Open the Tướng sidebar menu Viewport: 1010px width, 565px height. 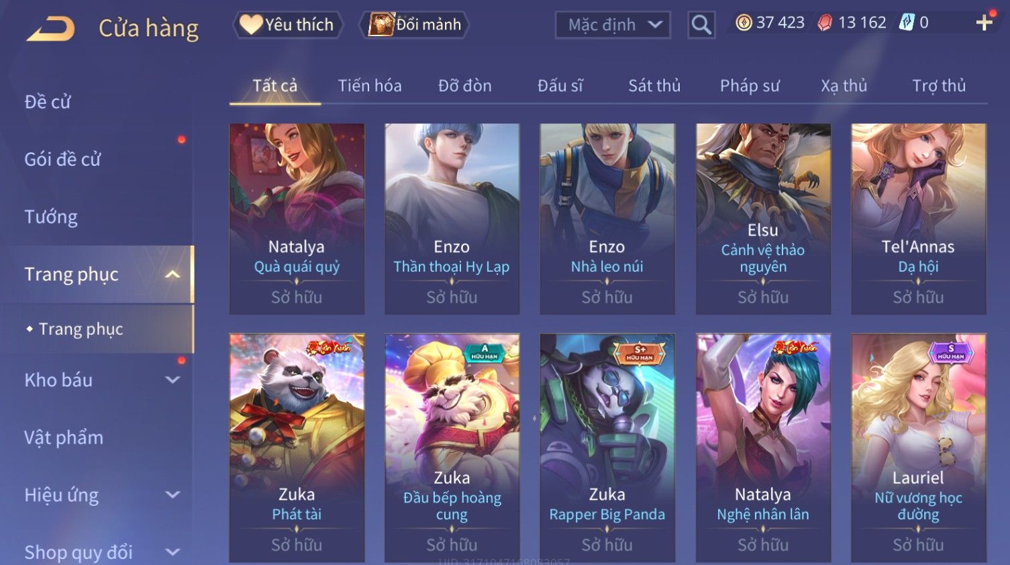[x=51, y=217]
